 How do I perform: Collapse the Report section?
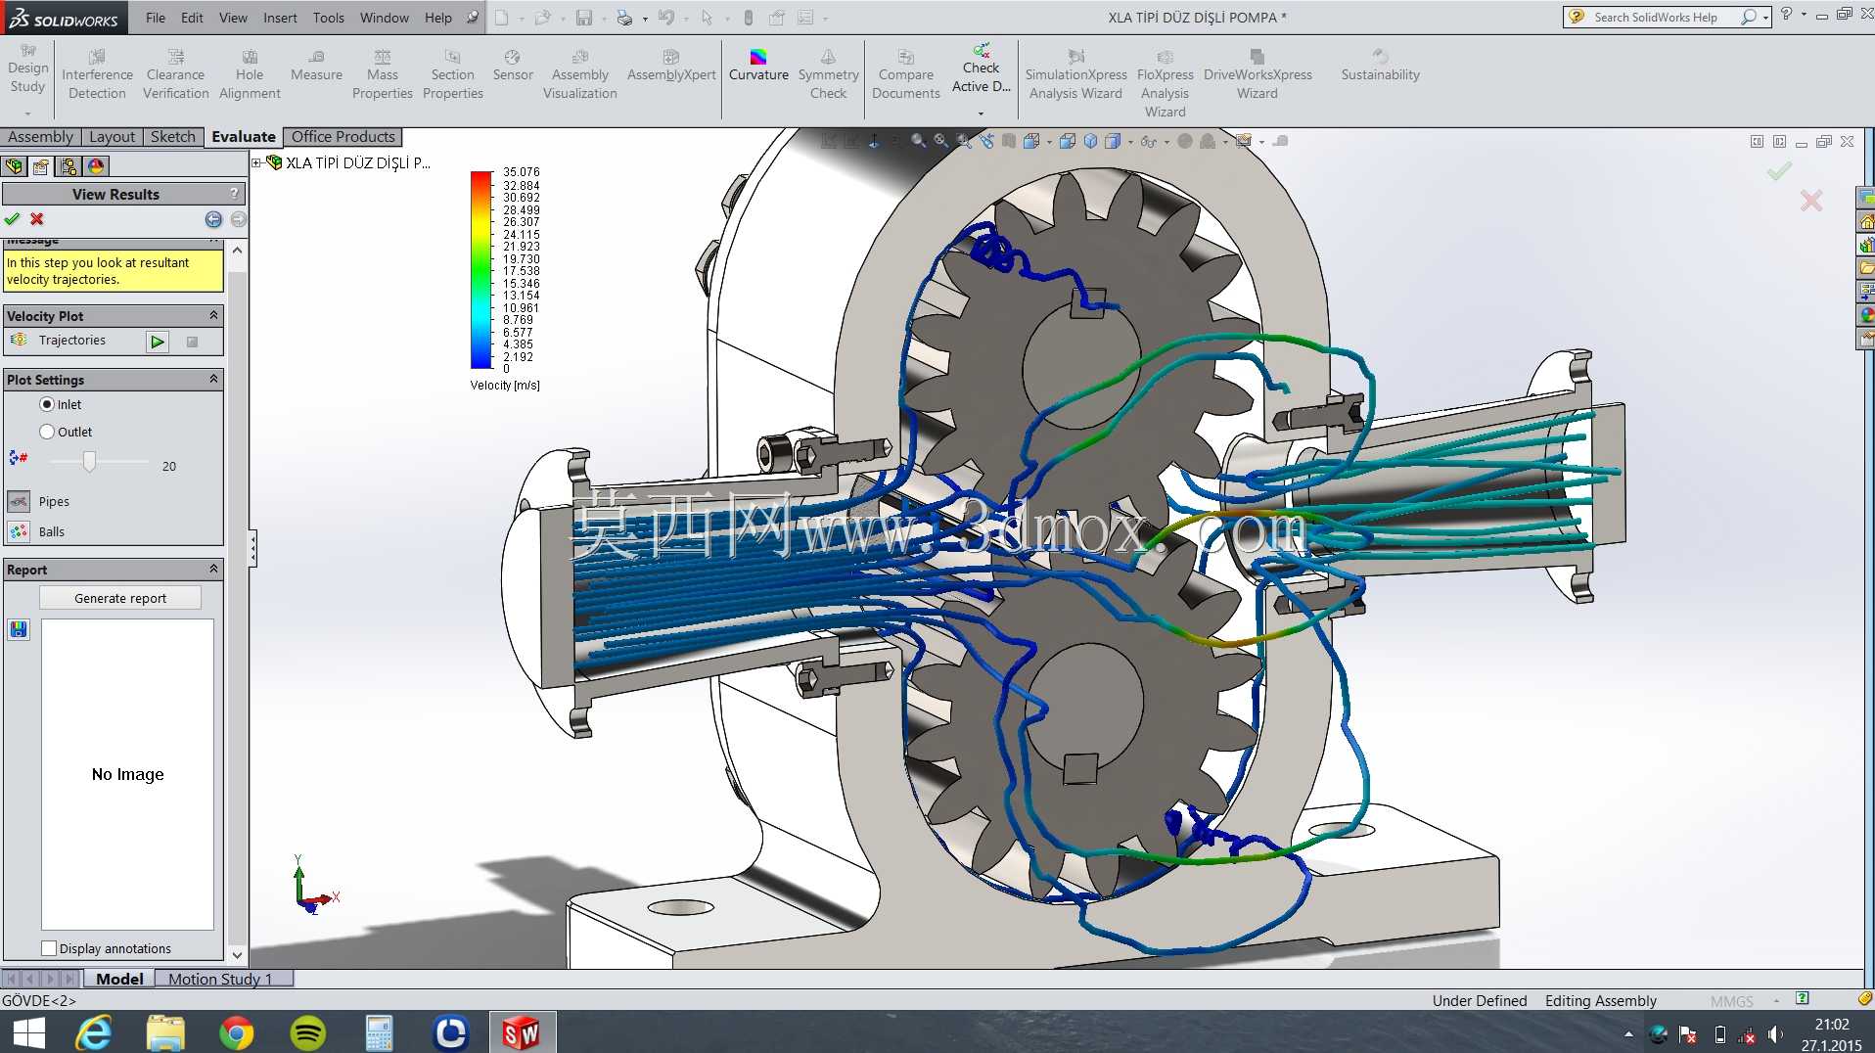coord(213,569)
